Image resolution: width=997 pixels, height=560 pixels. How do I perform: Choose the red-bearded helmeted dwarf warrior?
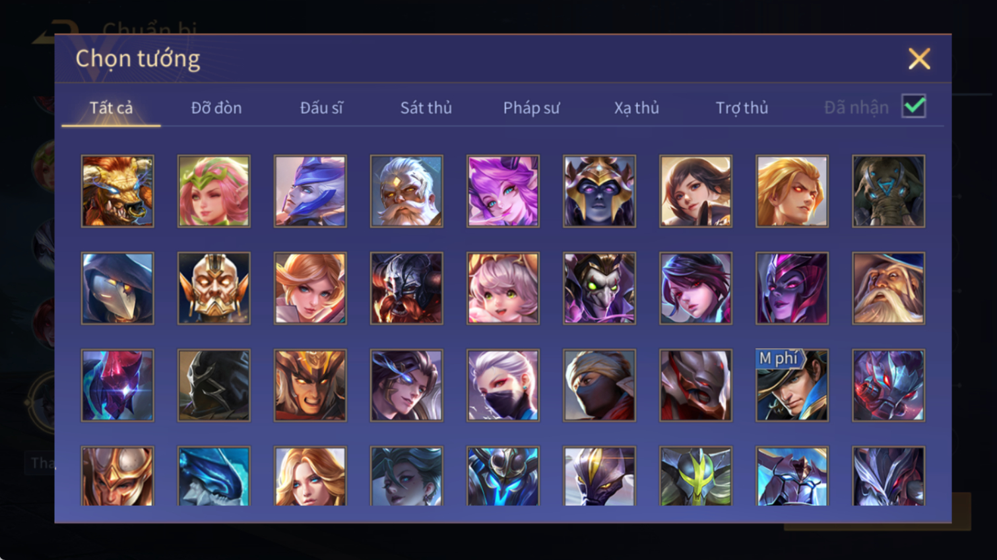pos(406,288)
